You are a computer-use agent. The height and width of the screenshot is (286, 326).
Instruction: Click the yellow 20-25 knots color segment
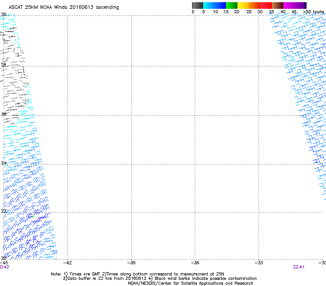point(243,5)
